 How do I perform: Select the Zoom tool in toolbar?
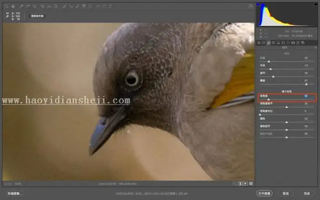tap(6, 6)
